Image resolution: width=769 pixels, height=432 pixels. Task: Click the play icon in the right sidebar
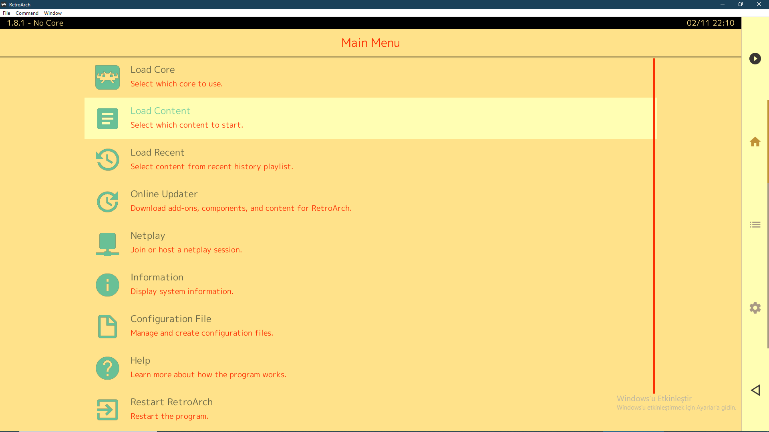(755, 58)
